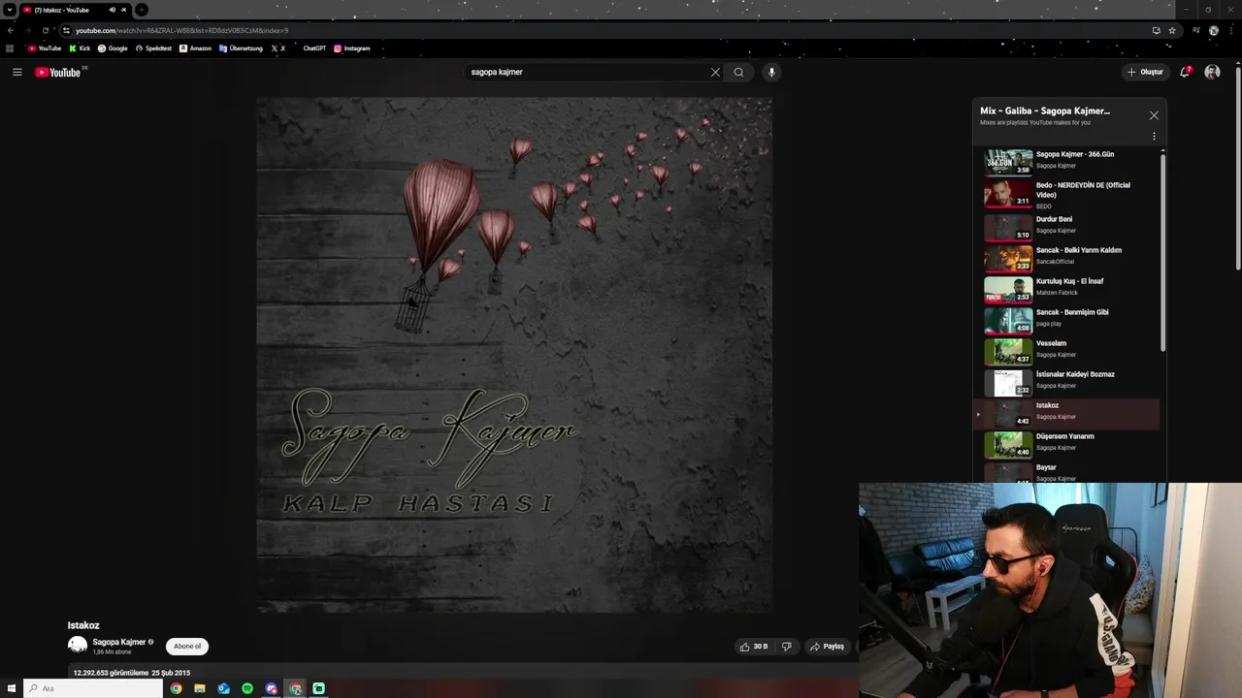This screenshot has width=1242, height=698.
Task: Reload the page
Action: 45,30
